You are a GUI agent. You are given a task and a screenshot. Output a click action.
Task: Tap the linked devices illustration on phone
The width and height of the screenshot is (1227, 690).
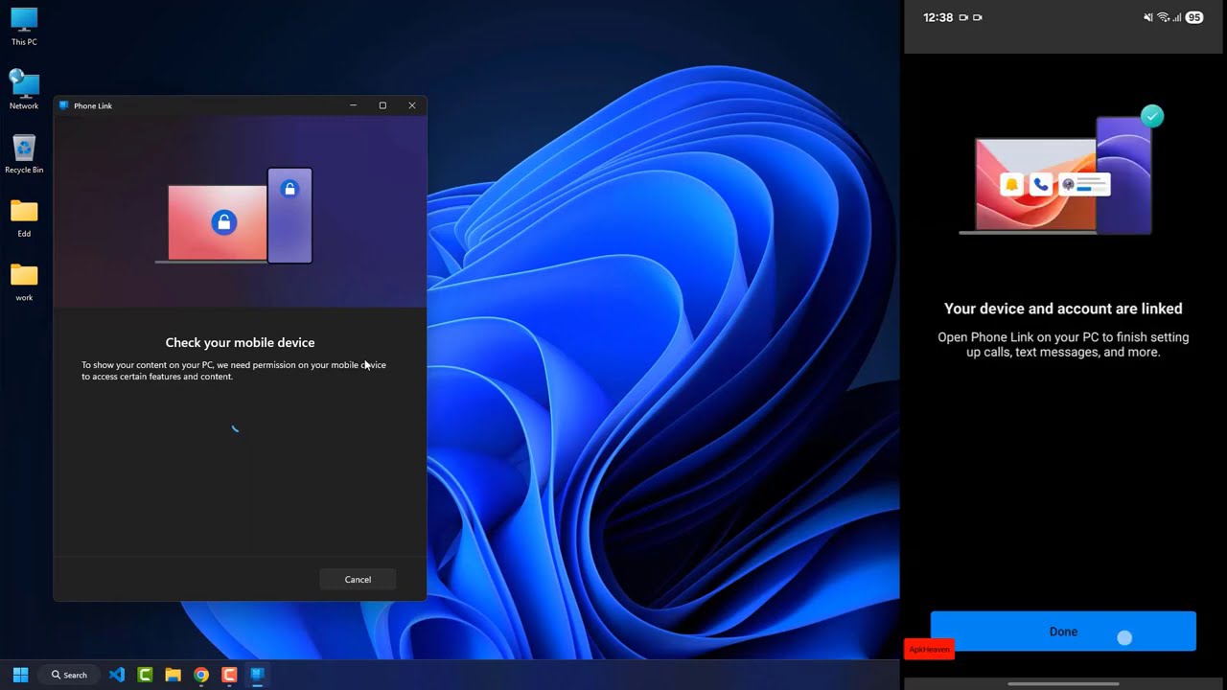(1063, 172)
